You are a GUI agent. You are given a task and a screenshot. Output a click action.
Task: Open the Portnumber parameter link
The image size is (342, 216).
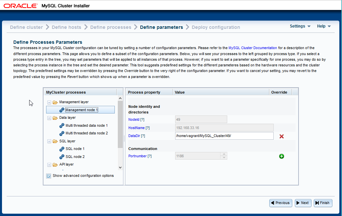tap(137, 156)
